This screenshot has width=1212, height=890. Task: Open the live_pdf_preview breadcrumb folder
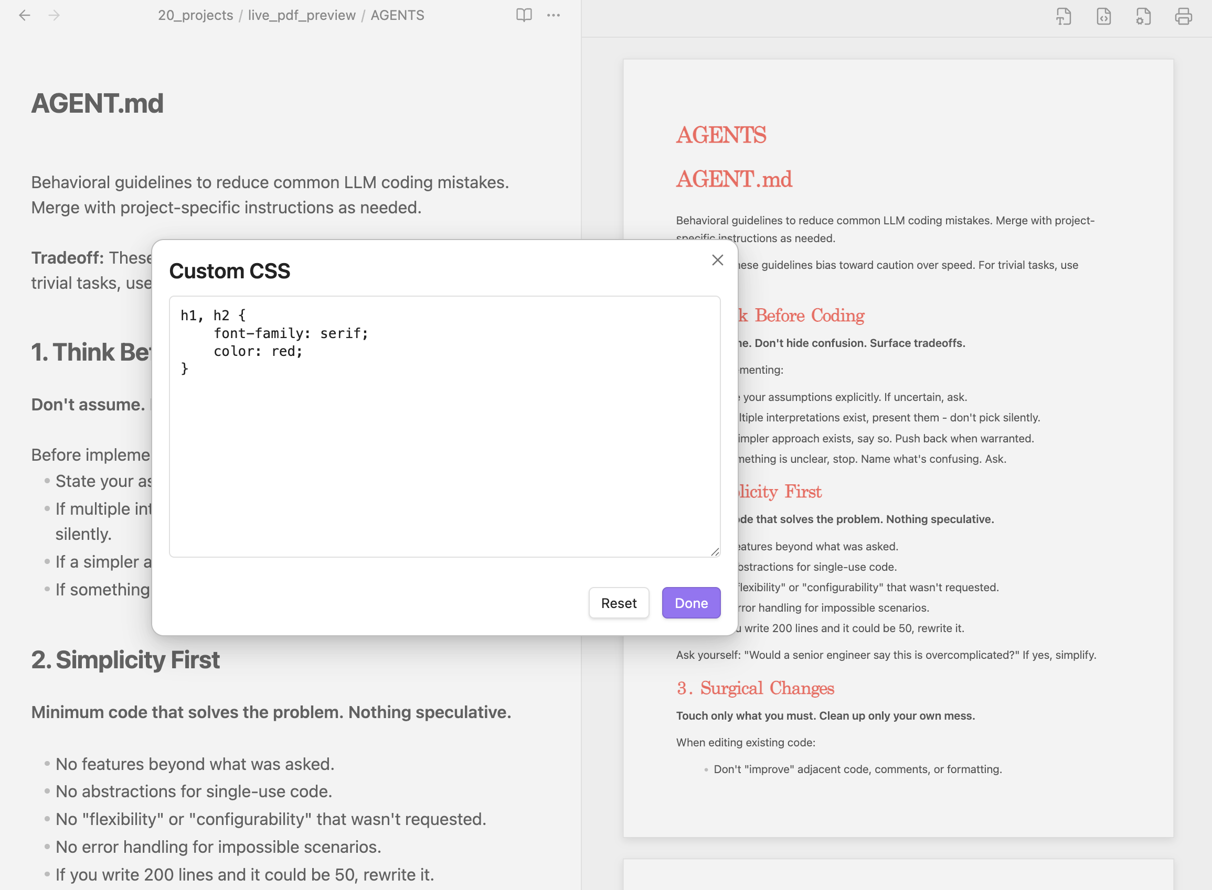click(302, 15)
